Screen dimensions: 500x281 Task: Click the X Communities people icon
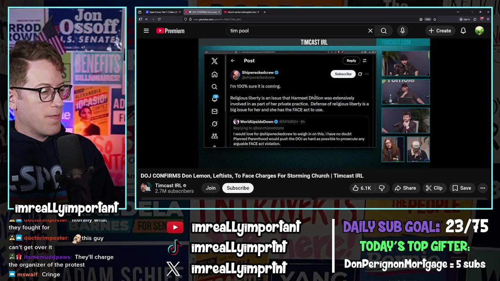(x=214, y=136)
